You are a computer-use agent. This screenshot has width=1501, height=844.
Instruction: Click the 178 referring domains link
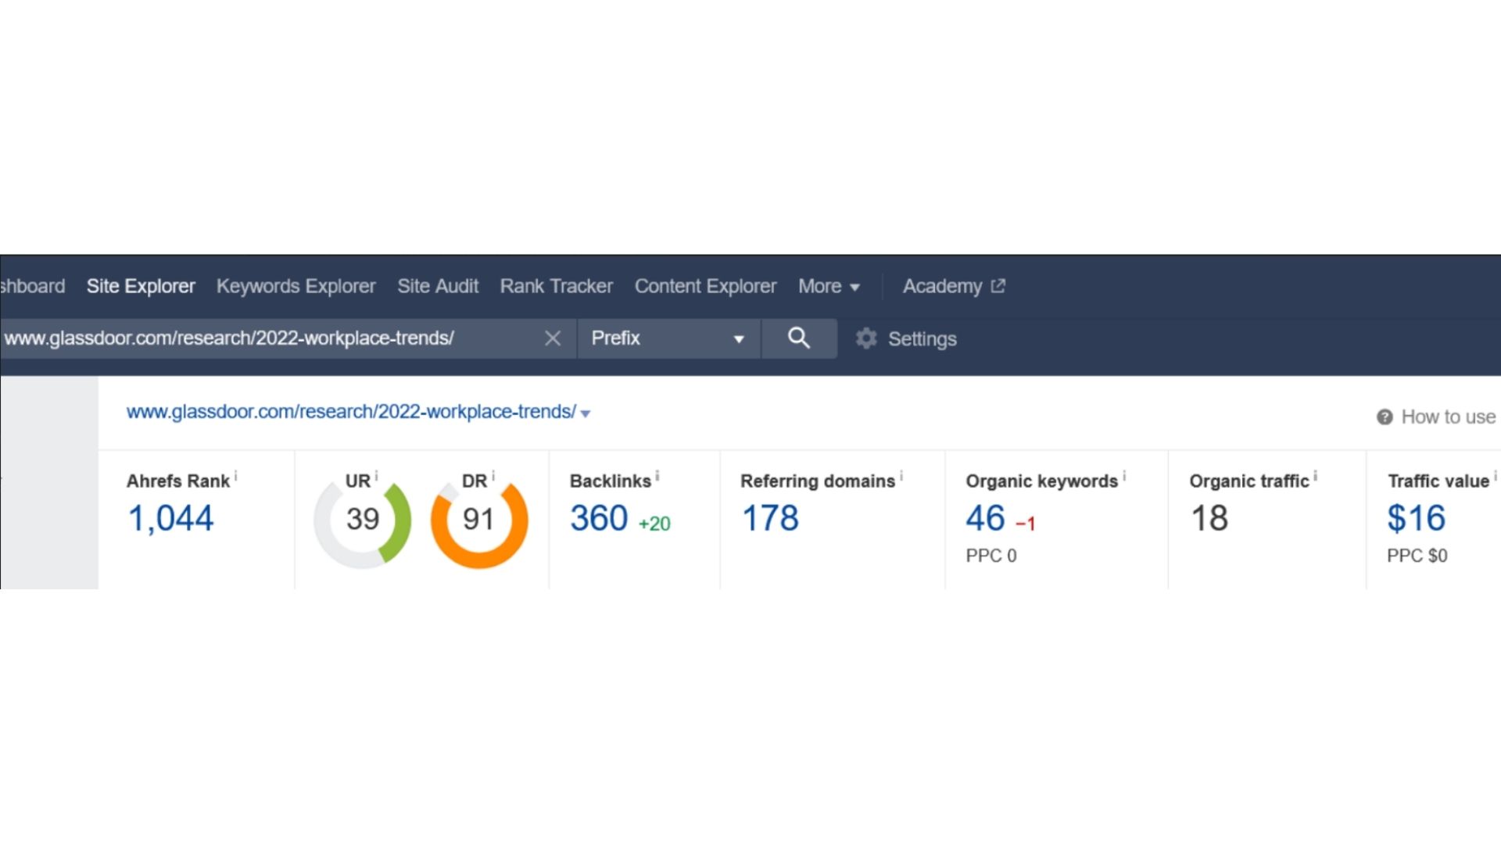769,518
